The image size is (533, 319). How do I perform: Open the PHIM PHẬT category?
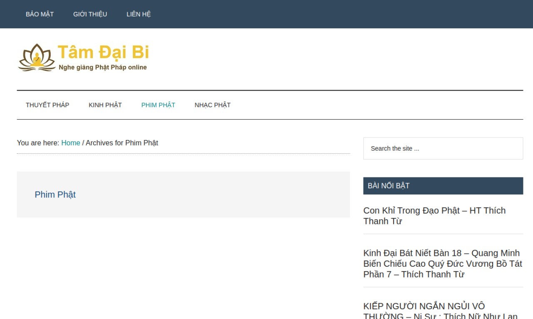point(158,105)
